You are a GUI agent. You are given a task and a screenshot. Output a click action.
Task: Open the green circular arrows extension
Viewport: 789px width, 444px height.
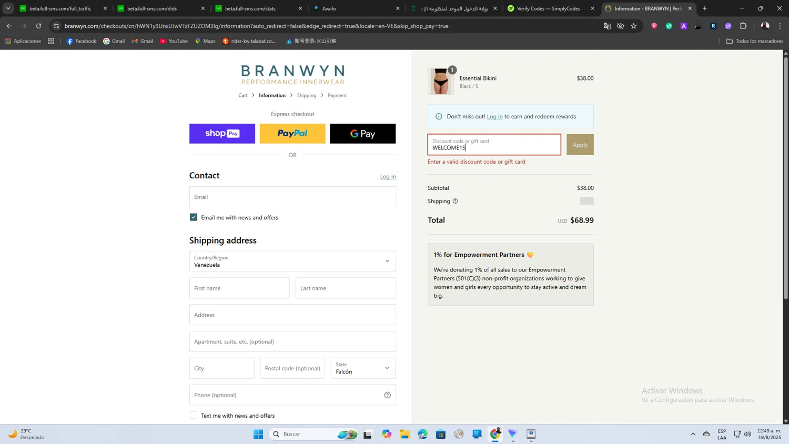pyautogui.click(x=669, y=26)
